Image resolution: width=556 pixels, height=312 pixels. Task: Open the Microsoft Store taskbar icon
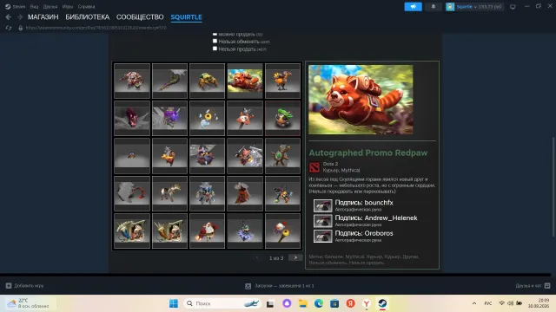334,303
